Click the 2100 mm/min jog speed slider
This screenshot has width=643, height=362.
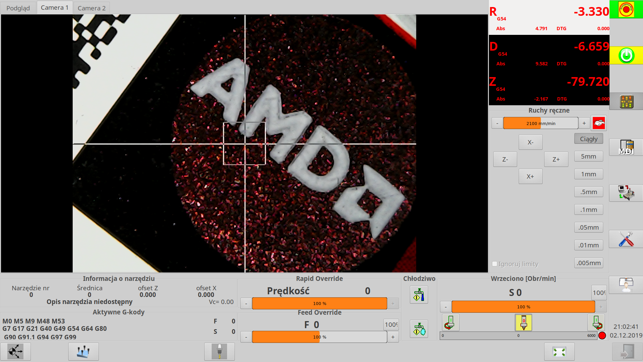pyautogui.click(x=541, y=123)
